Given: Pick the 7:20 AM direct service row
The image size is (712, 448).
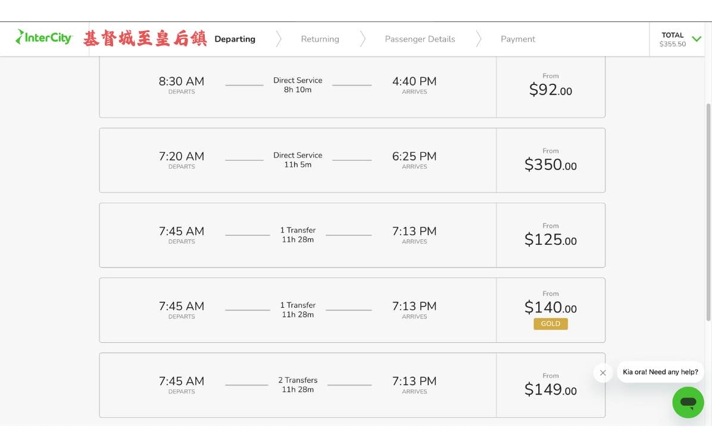Looking at the screenshot, I should pos(298,160).
